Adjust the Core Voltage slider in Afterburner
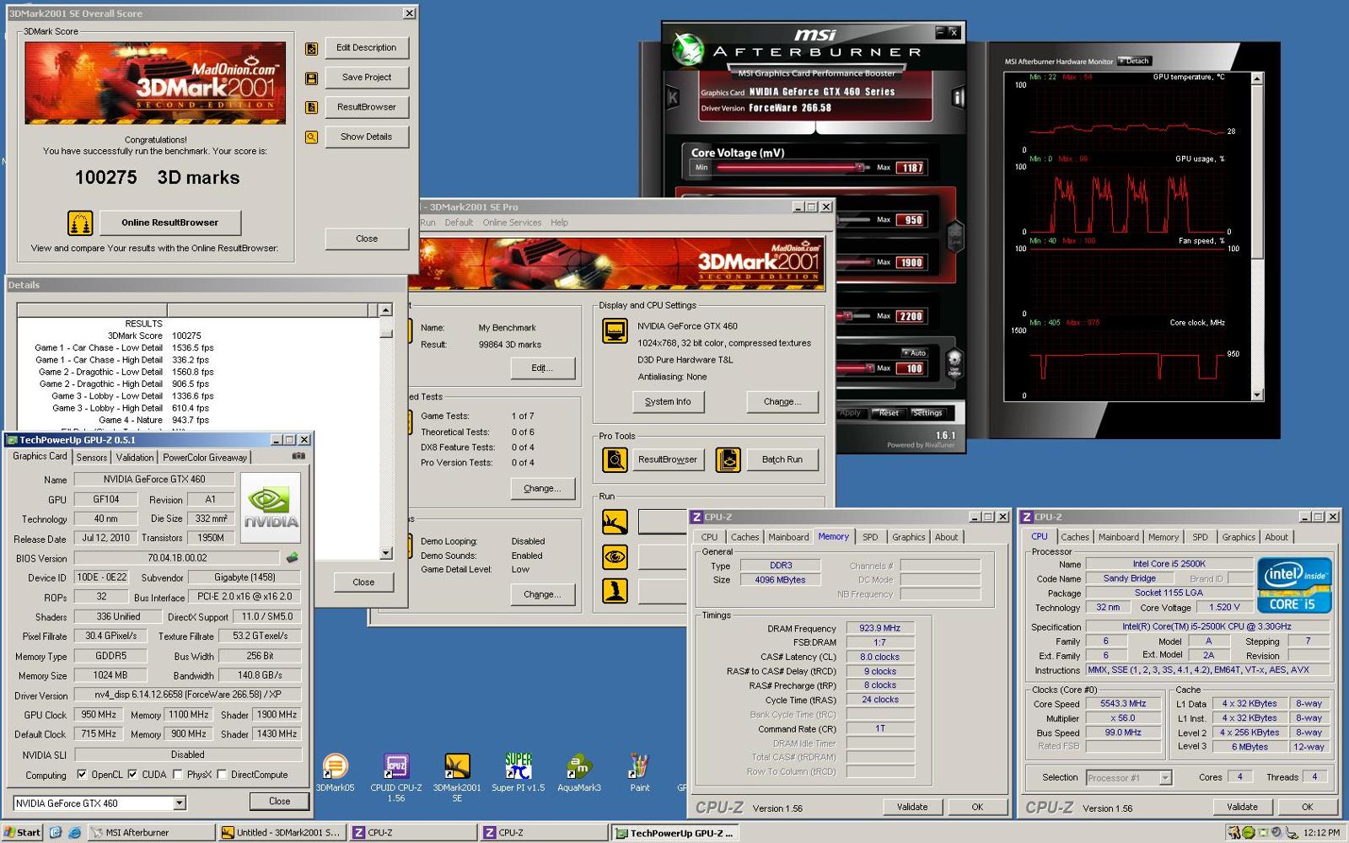This screenshot has width=1349, height=843. (860, 168)
